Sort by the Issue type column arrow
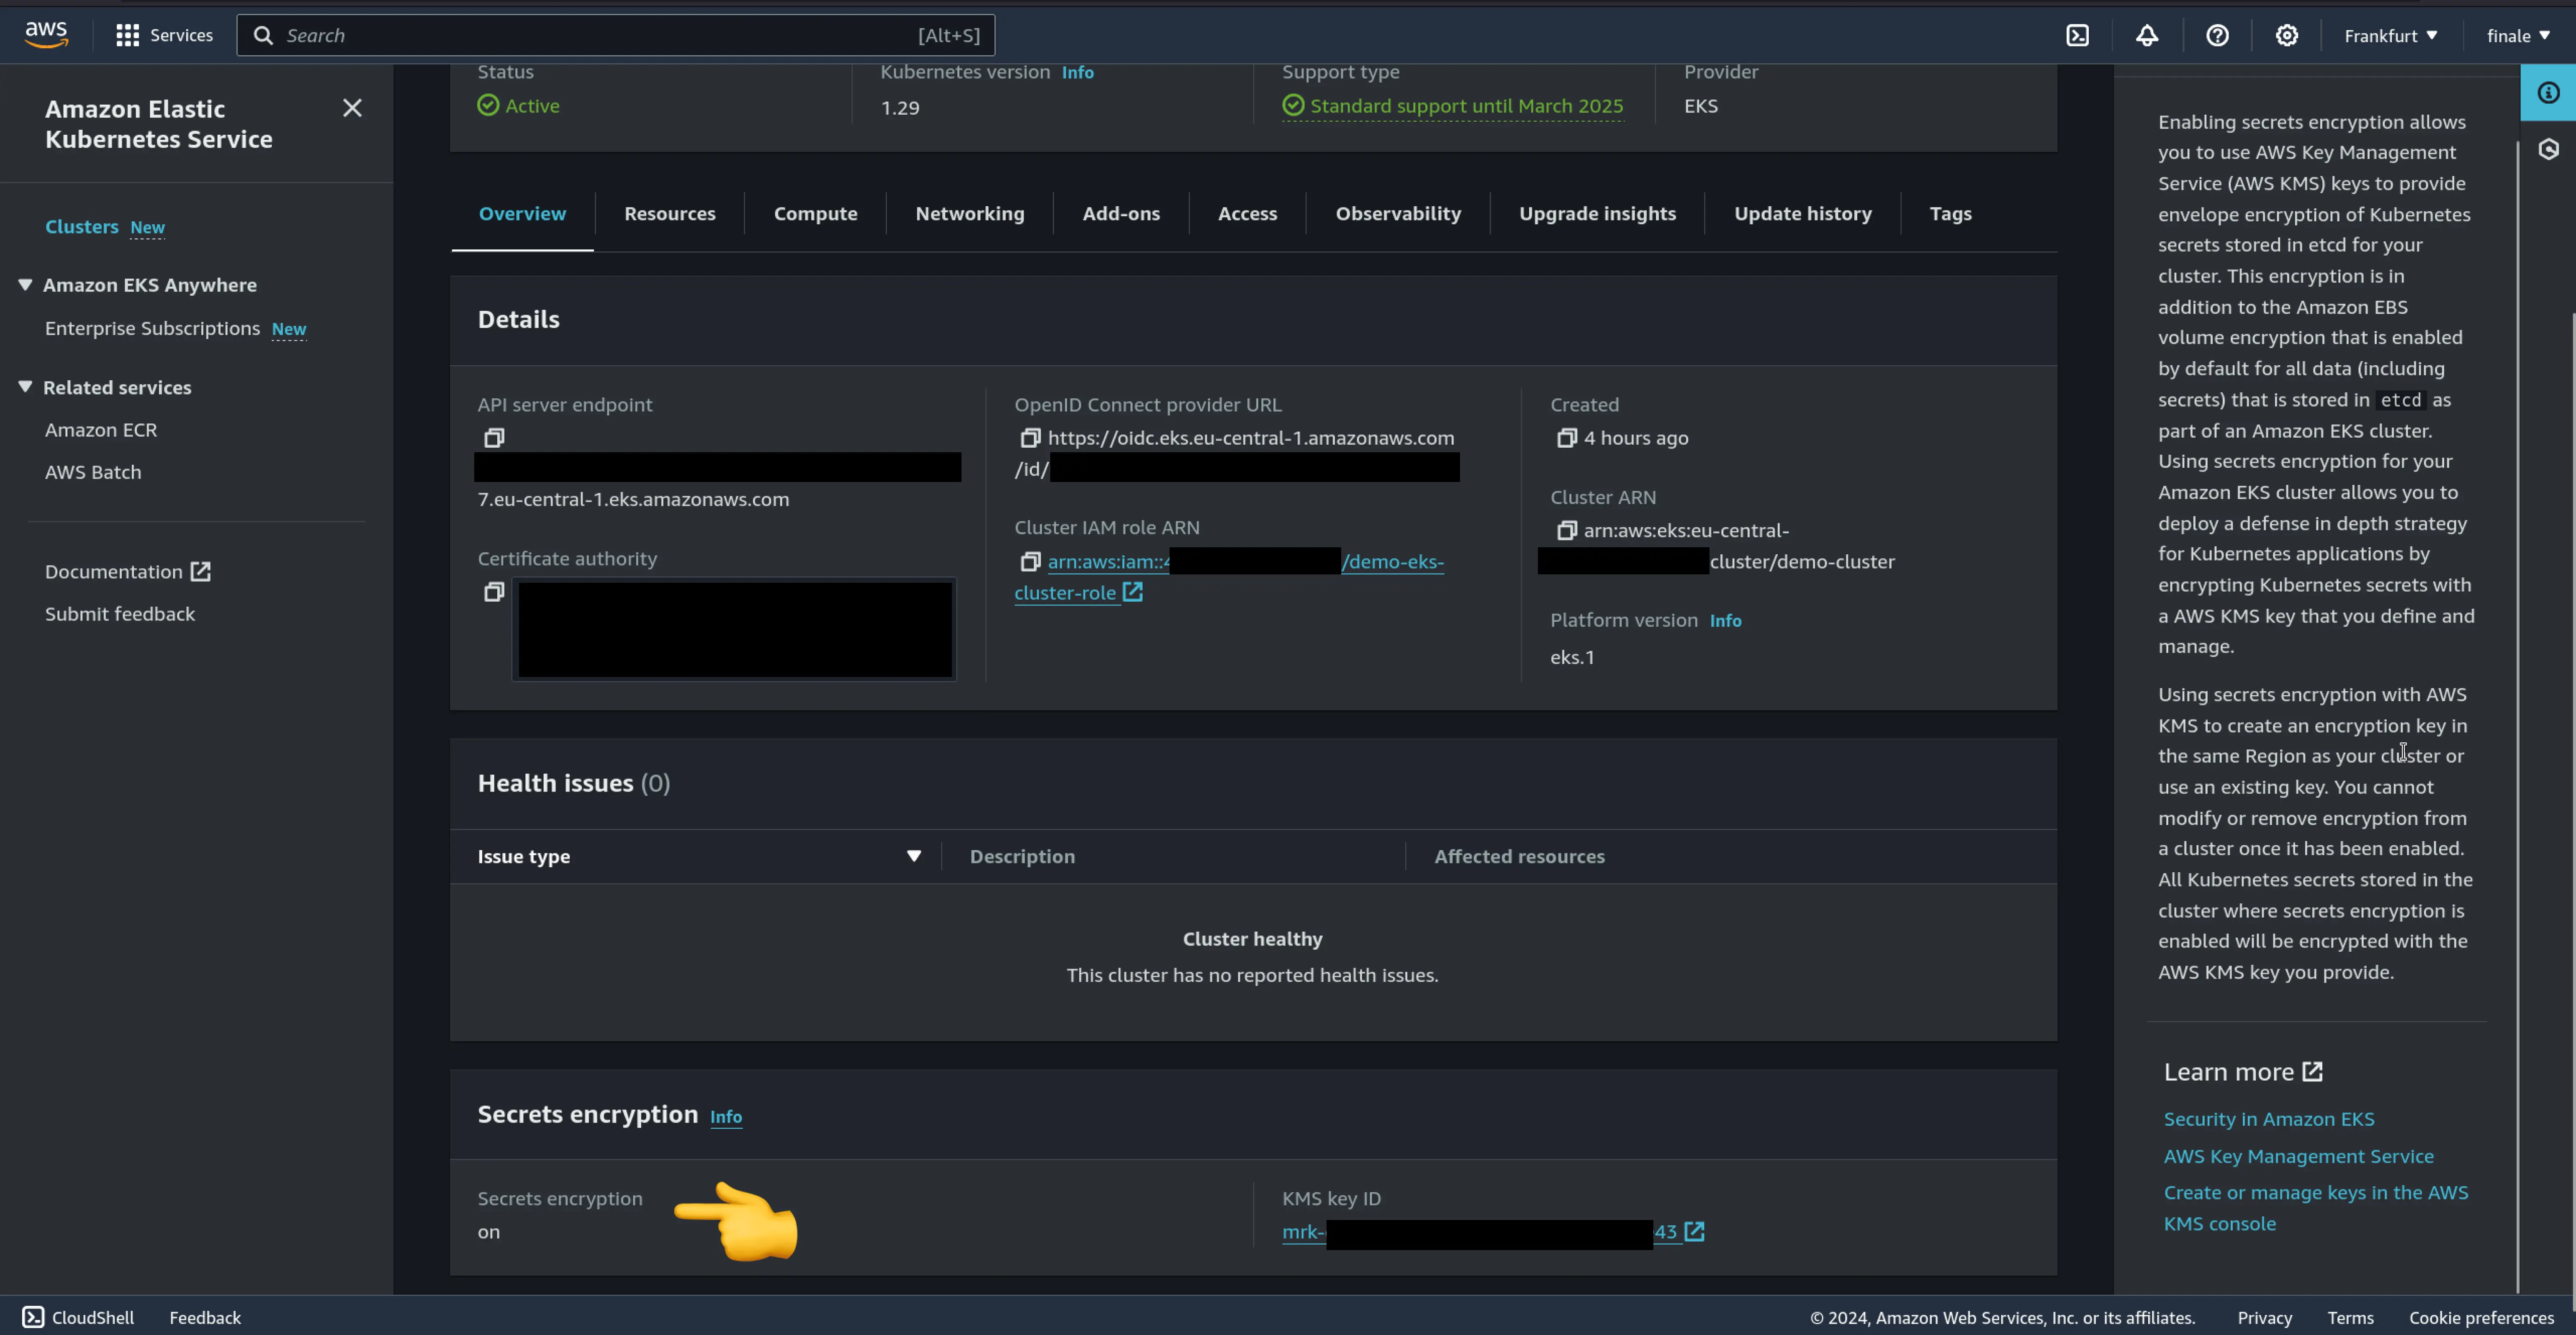 pyautogui.click(x=913, y=856)
